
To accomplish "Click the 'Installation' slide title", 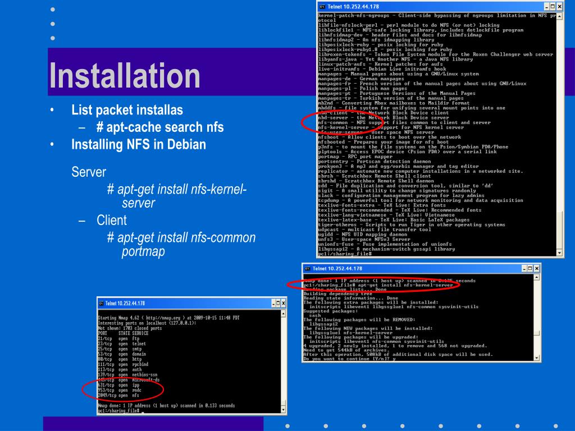I will click(x=125, y=76).
